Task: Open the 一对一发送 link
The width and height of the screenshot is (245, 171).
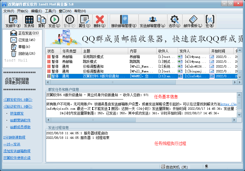Action: coord(12,144)
